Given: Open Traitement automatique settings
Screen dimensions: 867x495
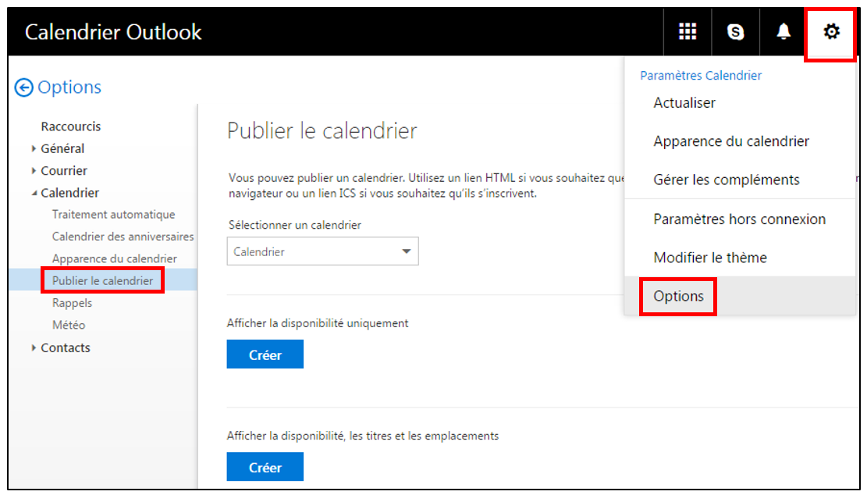Looking at the screenshot, I should point(113,214).
